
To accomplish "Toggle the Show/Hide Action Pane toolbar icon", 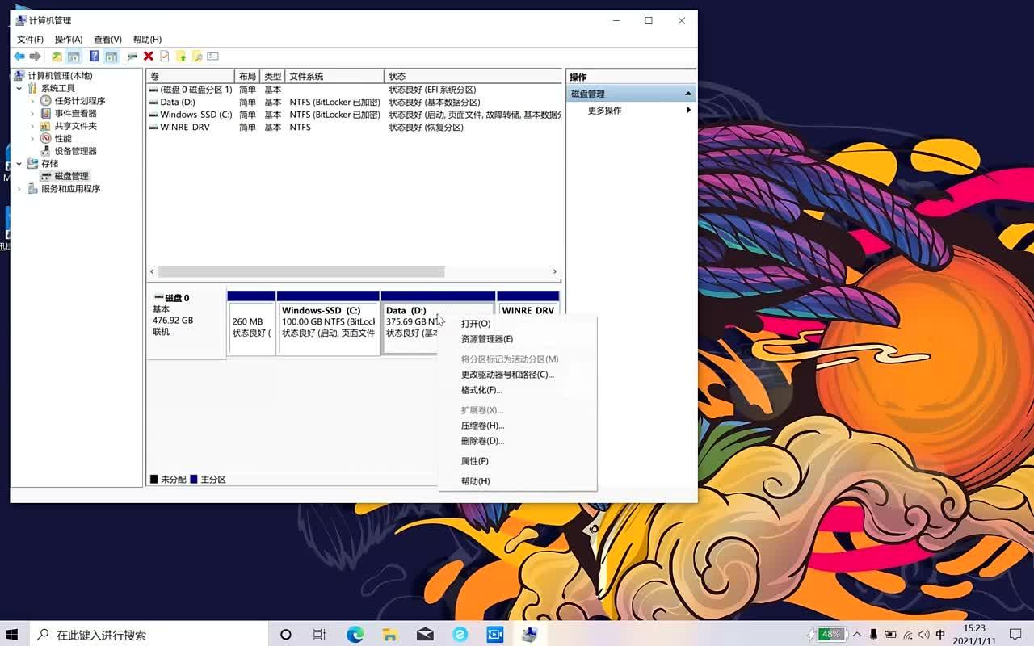I will coord(111,57).
